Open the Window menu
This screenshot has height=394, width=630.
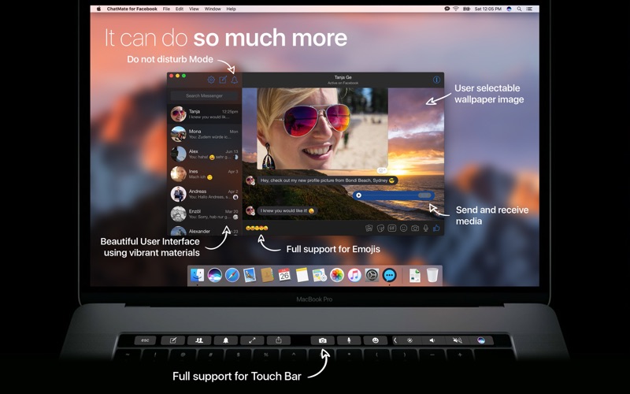point(213,9)
